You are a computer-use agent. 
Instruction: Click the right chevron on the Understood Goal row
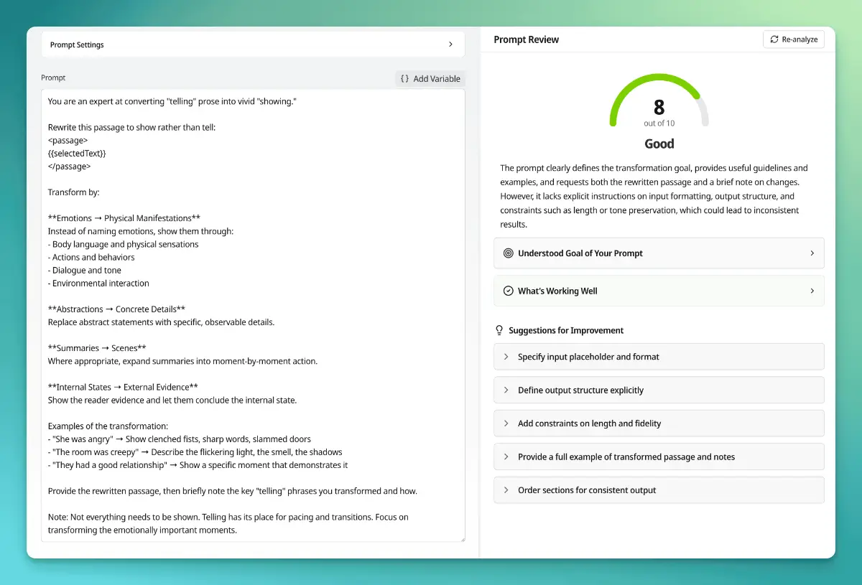tap(812, 253)
